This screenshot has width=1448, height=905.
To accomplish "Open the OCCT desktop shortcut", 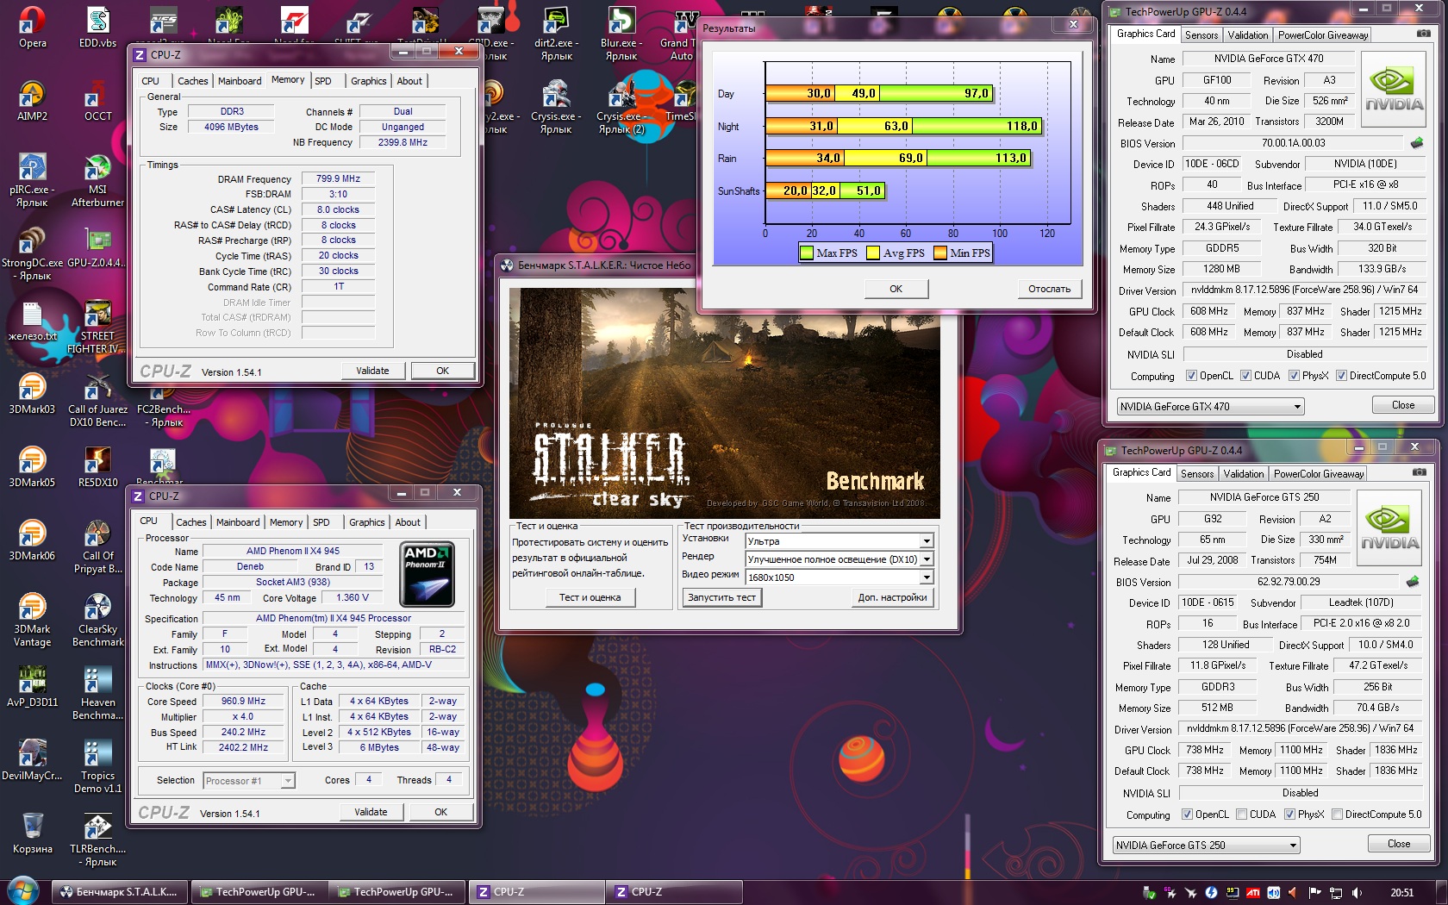I will point(97,101).
